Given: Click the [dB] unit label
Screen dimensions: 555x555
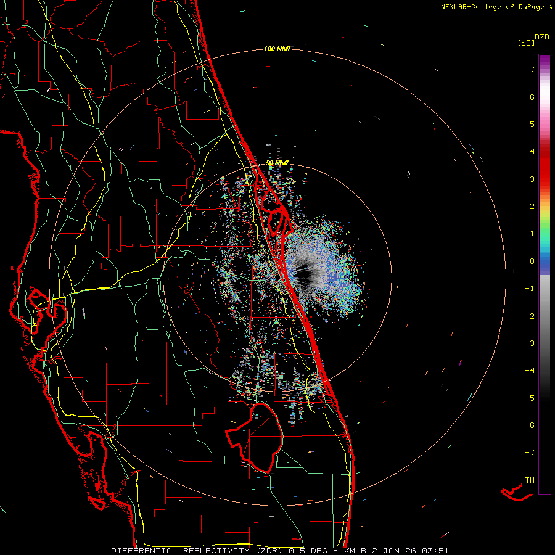Looking at the screenshot, I should coord(526,43).
